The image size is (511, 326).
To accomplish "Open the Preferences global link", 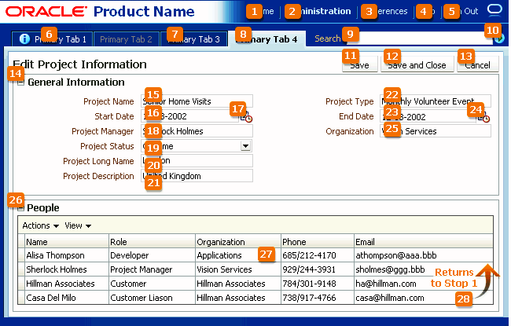I will tap(385, 12).
